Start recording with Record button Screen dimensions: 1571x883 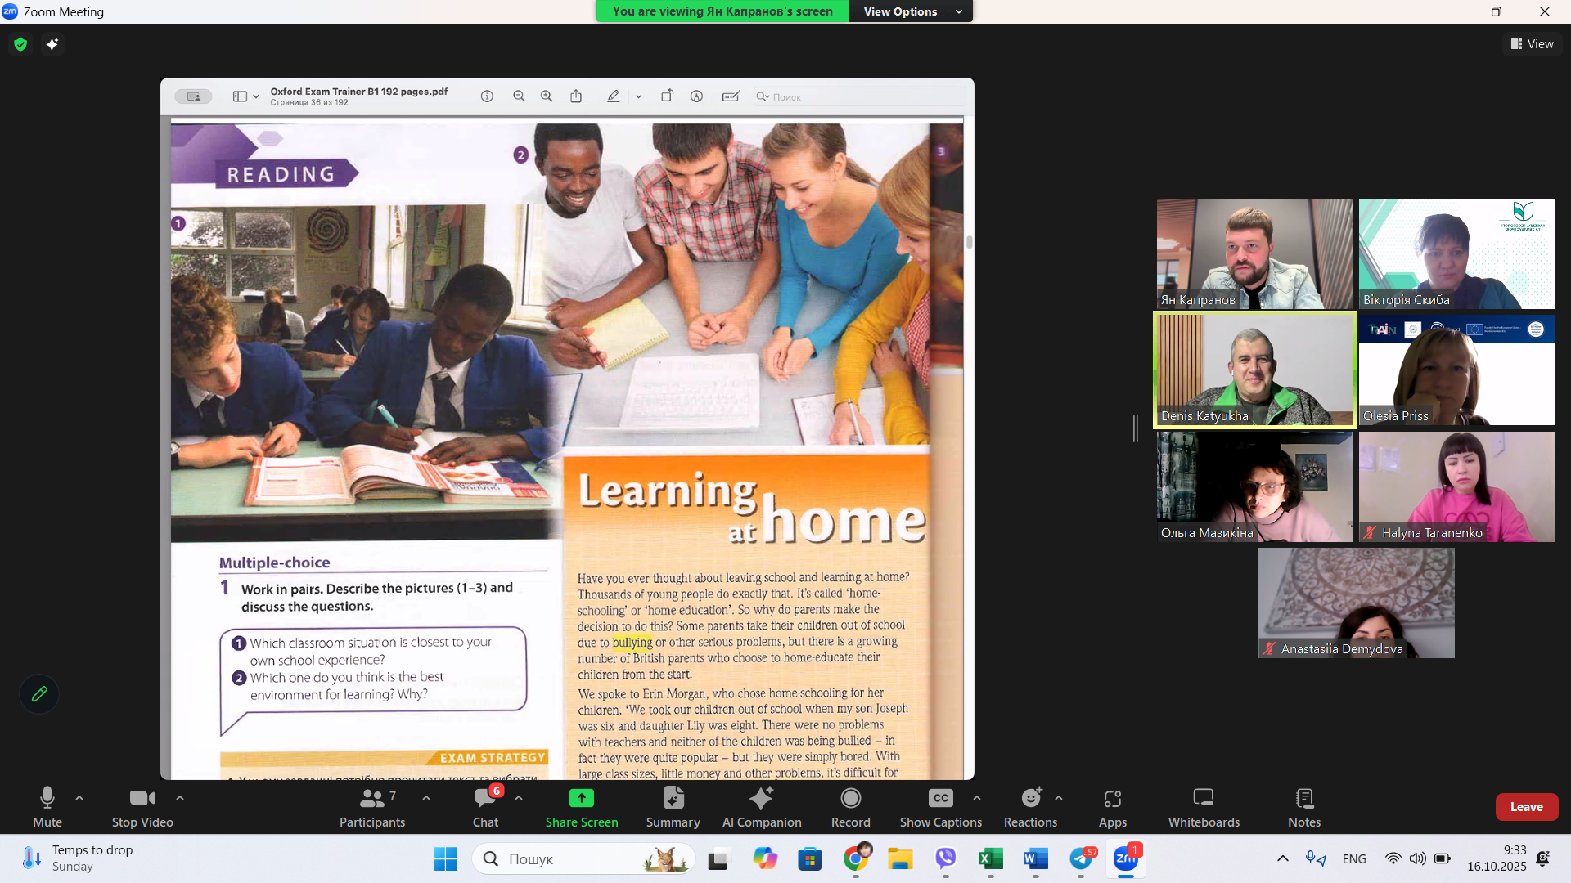click(x=850, y=806)
